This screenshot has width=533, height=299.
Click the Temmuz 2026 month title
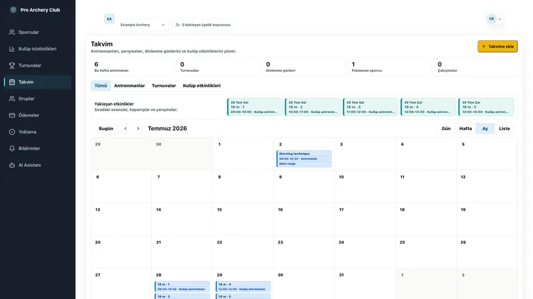[167, 129]
